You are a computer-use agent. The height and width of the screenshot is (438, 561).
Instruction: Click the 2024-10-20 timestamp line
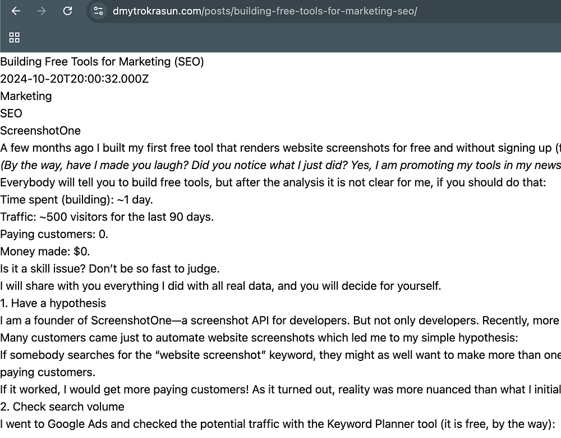[x=75, y=79]
